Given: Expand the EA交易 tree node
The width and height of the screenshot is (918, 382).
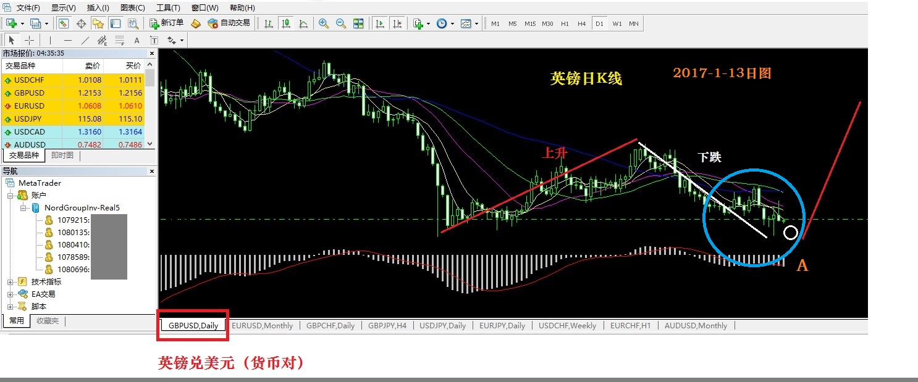Looking at the screenshot, I should pos(11,294).
